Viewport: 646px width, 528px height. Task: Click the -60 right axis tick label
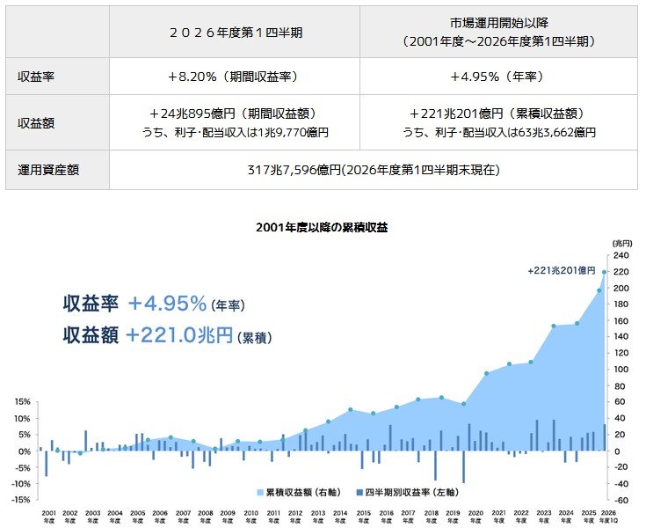[x=621, y=501]
